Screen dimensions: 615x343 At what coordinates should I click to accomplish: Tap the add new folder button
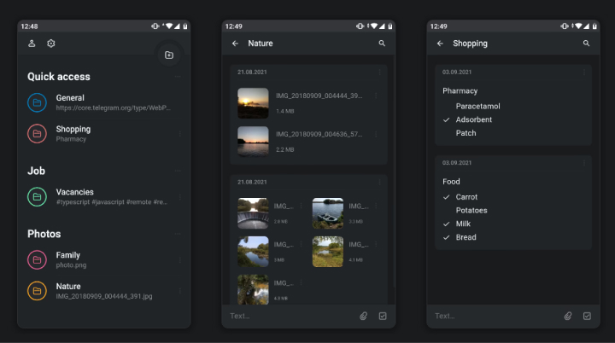(169, 55)
